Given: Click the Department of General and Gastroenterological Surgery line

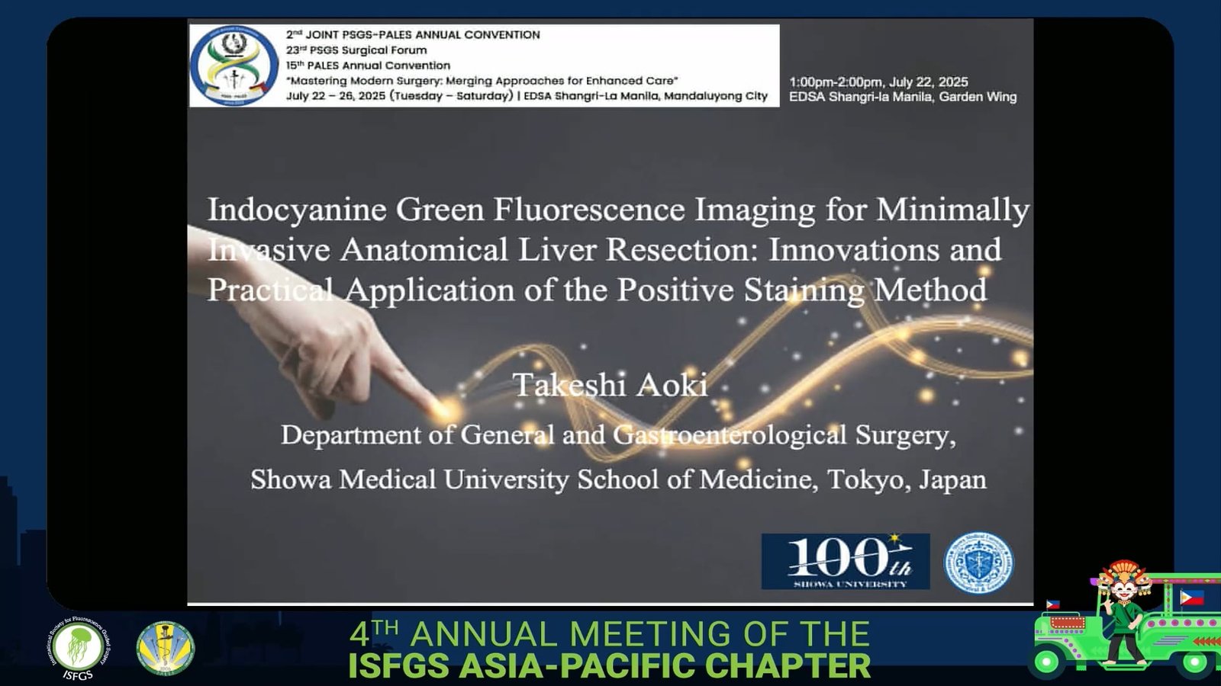Looking at the screenshot, I should (x=617, y=434).
